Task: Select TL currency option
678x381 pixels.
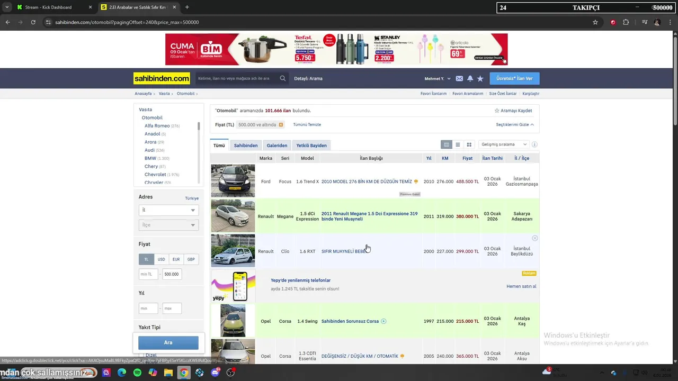Action: point(146,259)
